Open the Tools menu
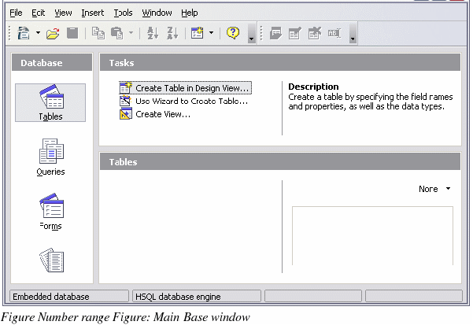Viewport: 473px width, 325px height. coord(123,13)
